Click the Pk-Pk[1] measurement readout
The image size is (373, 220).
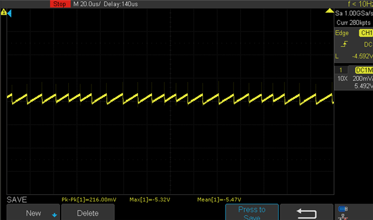point(89,200)
